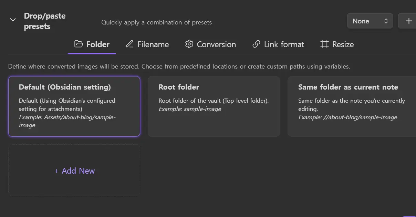This screenshot has width=416, height=217.
Task: Open the None preset dropdown
Action: point(370,21)
